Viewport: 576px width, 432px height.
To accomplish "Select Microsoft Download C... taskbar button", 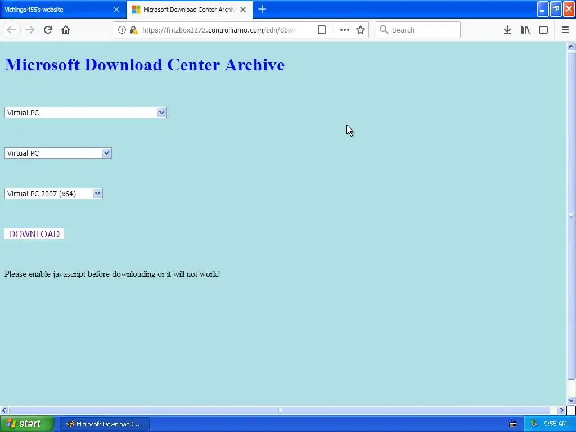I will (x=104, y=424).
